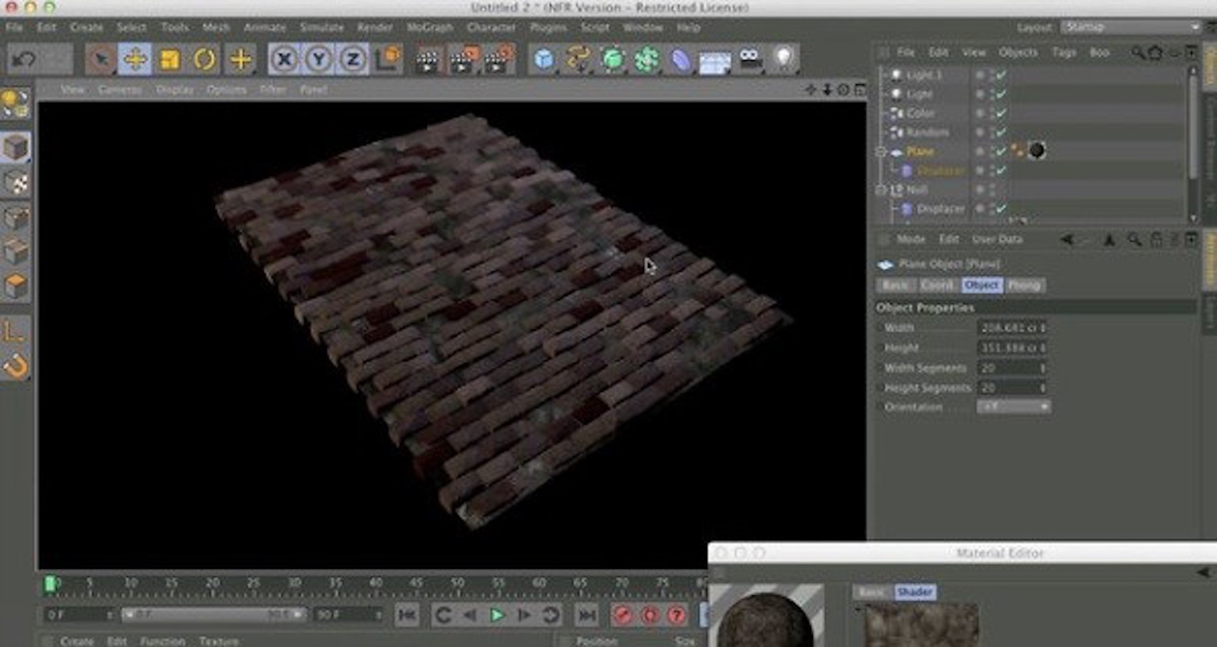1217x647 pixels.
Task: Click the Record Active Objects red button
Action: (x=623, y=615)
